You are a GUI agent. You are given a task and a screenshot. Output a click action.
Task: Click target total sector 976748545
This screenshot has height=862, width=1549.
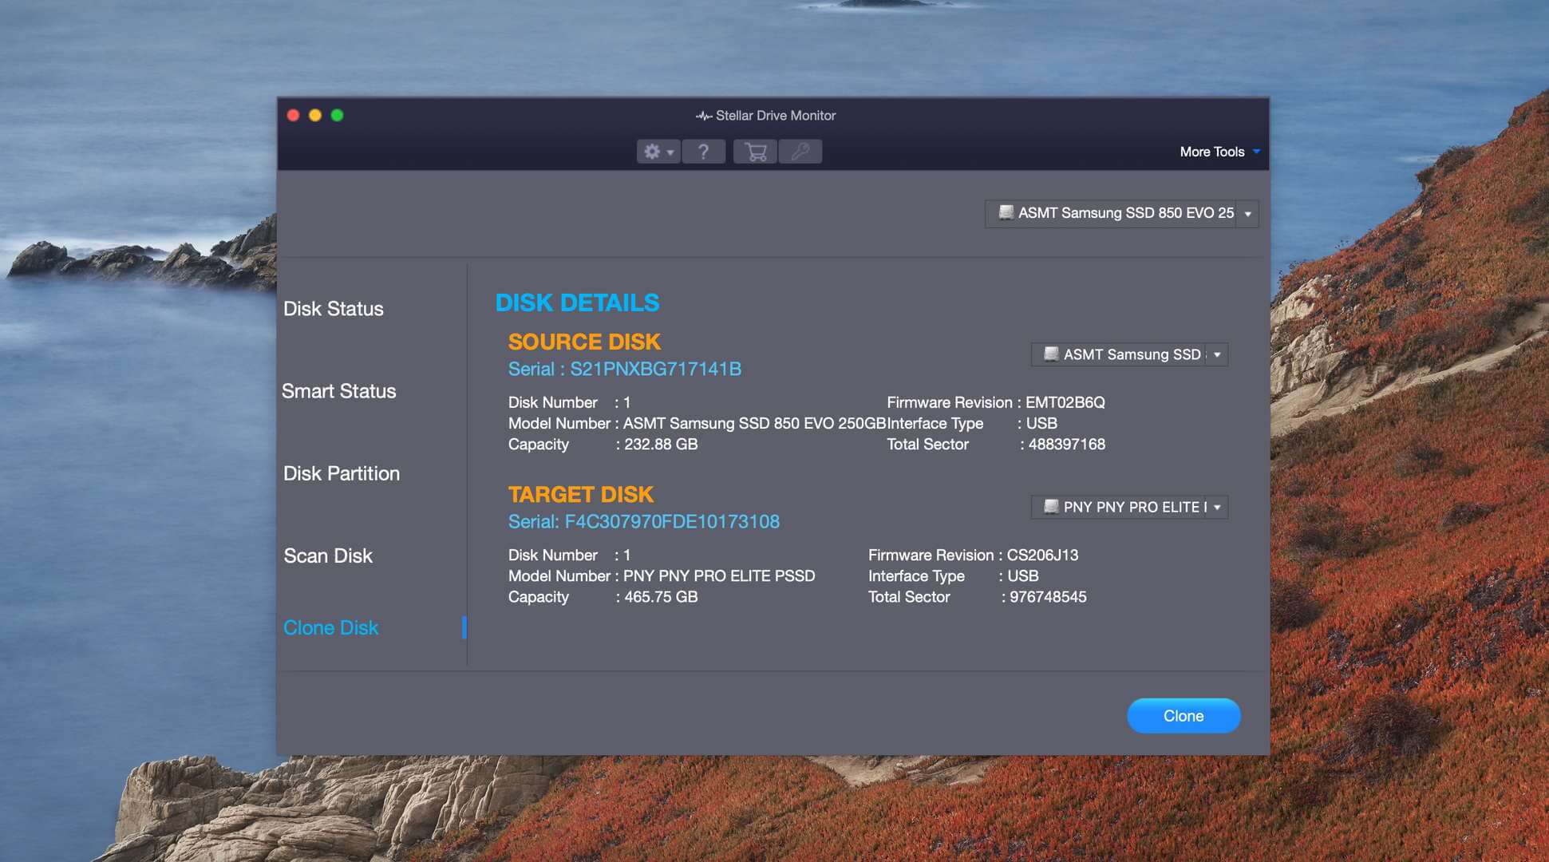click(1048, 597)
